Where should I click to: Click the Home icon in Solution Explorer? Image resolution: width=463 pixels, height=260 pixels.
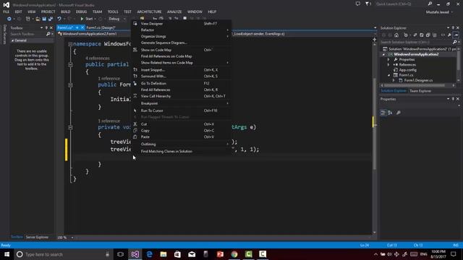click(396, 35)
